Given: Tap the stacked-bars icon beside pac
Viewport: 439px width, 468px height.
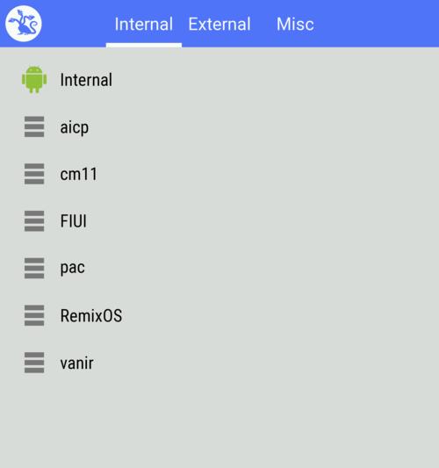Looking at the screenshot, I should click(34, 268).
